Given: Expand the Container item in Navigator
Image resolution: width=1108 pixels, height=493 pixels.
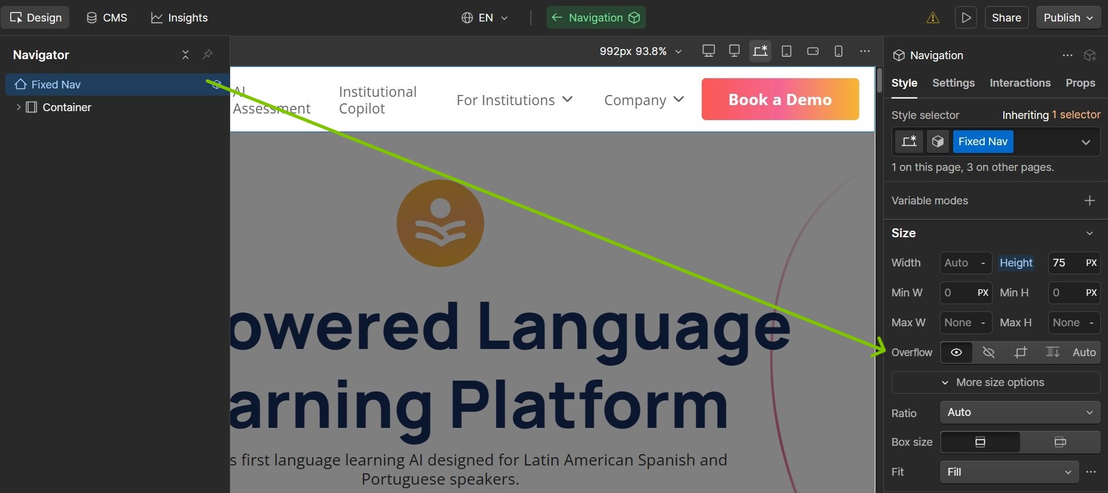Looking at the screenshot, I should [19, 108].
